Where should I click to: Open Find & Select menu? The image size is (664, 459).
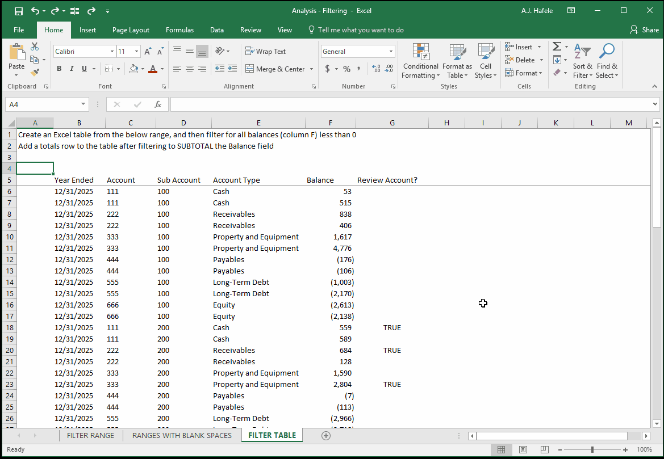(607, 61)
